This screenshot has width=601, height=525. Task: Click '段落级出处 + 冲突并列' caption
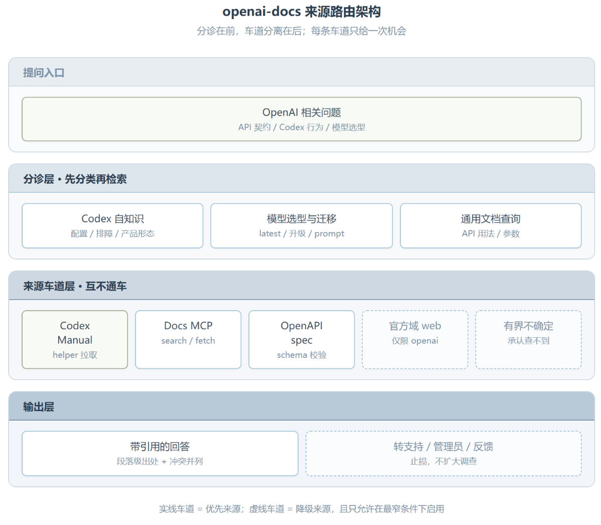pos(160,461)
